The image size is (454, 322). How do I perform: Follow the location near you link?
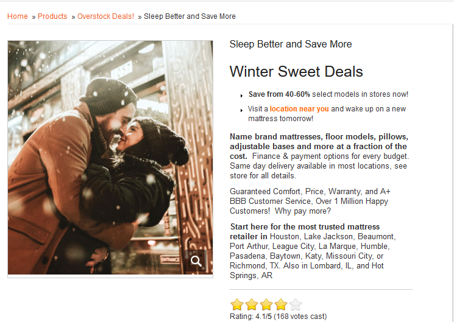coord(299,109)
